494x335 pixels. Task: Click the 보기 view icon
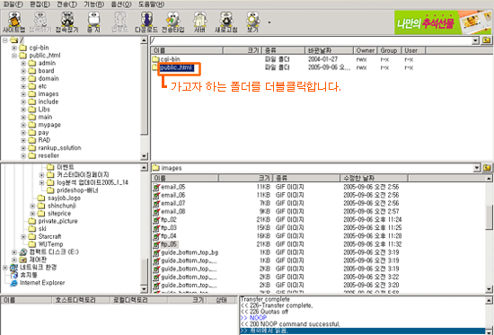click(x=252, y=22)
